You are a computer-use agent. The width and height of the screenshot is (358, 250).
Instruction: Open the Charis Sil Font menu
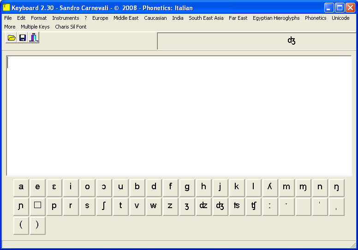pos(71,27)
